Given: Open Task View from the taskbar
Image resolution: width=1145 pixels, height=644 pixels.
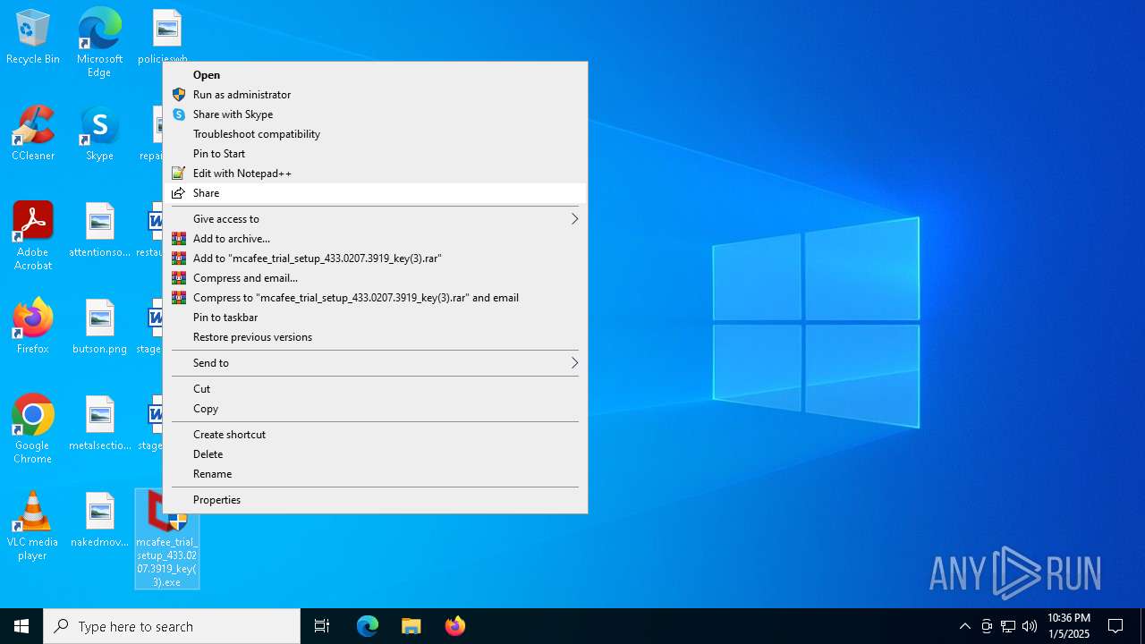Looking at the screenshot, I should pyautogui.click(x=322, y=626).
